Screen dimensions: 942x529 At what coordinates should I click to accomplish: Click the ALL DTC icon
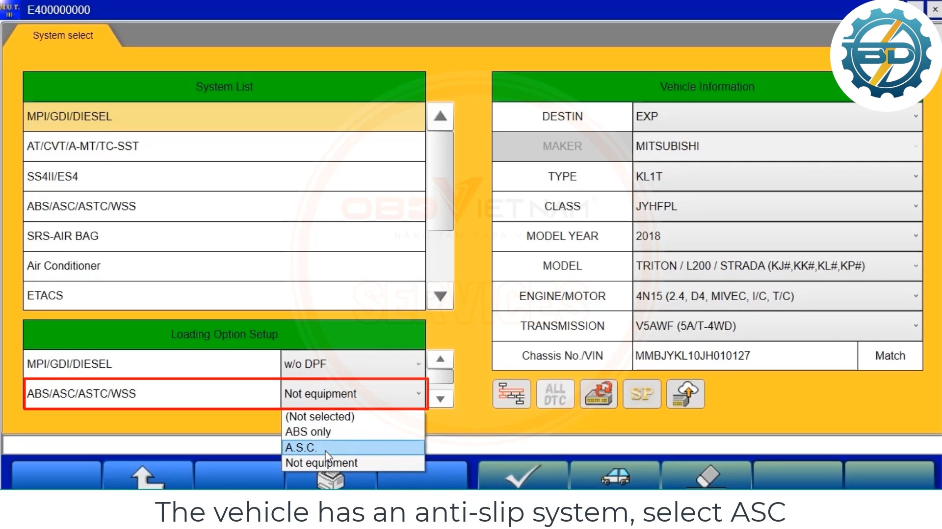[x=555, y=393]
